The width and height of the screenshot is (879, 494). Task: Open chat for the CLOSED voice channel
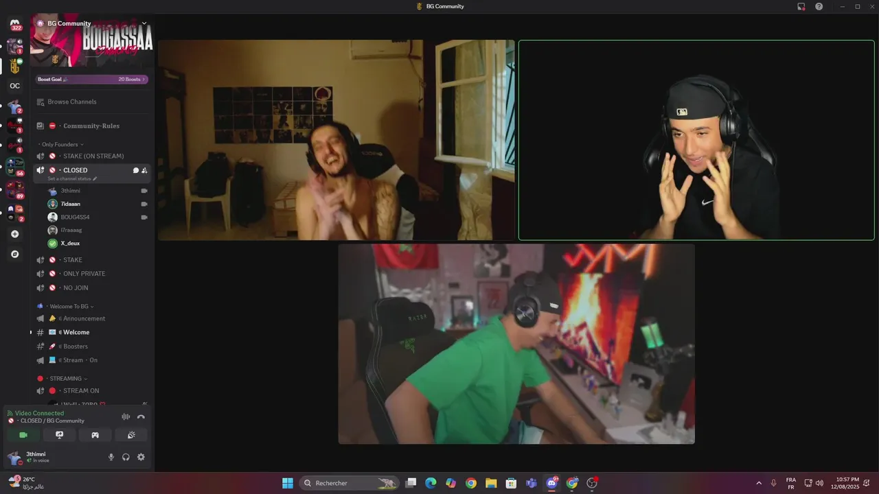[x=135, y=170]
